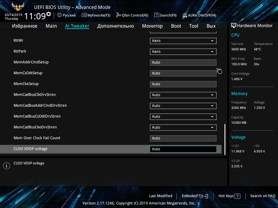The height and width of the screenshot is (208, 278).
Task: Click the EzMode switch arrow icon
Action: point(205,196)
